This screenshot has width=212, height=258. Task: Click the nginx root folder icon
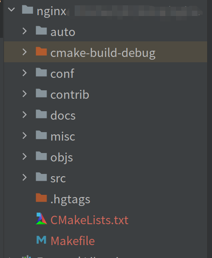[x=28, y=9]
